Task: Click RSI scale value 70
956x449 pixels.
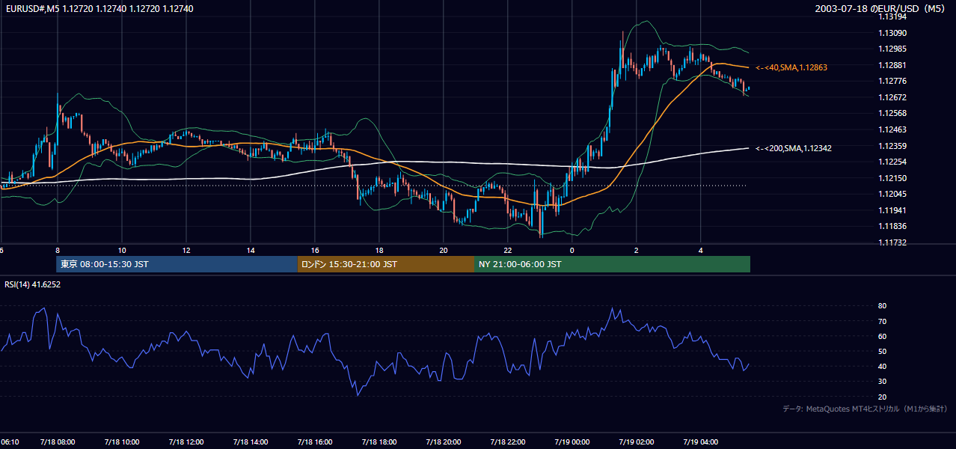Action: tap(882, 321)
